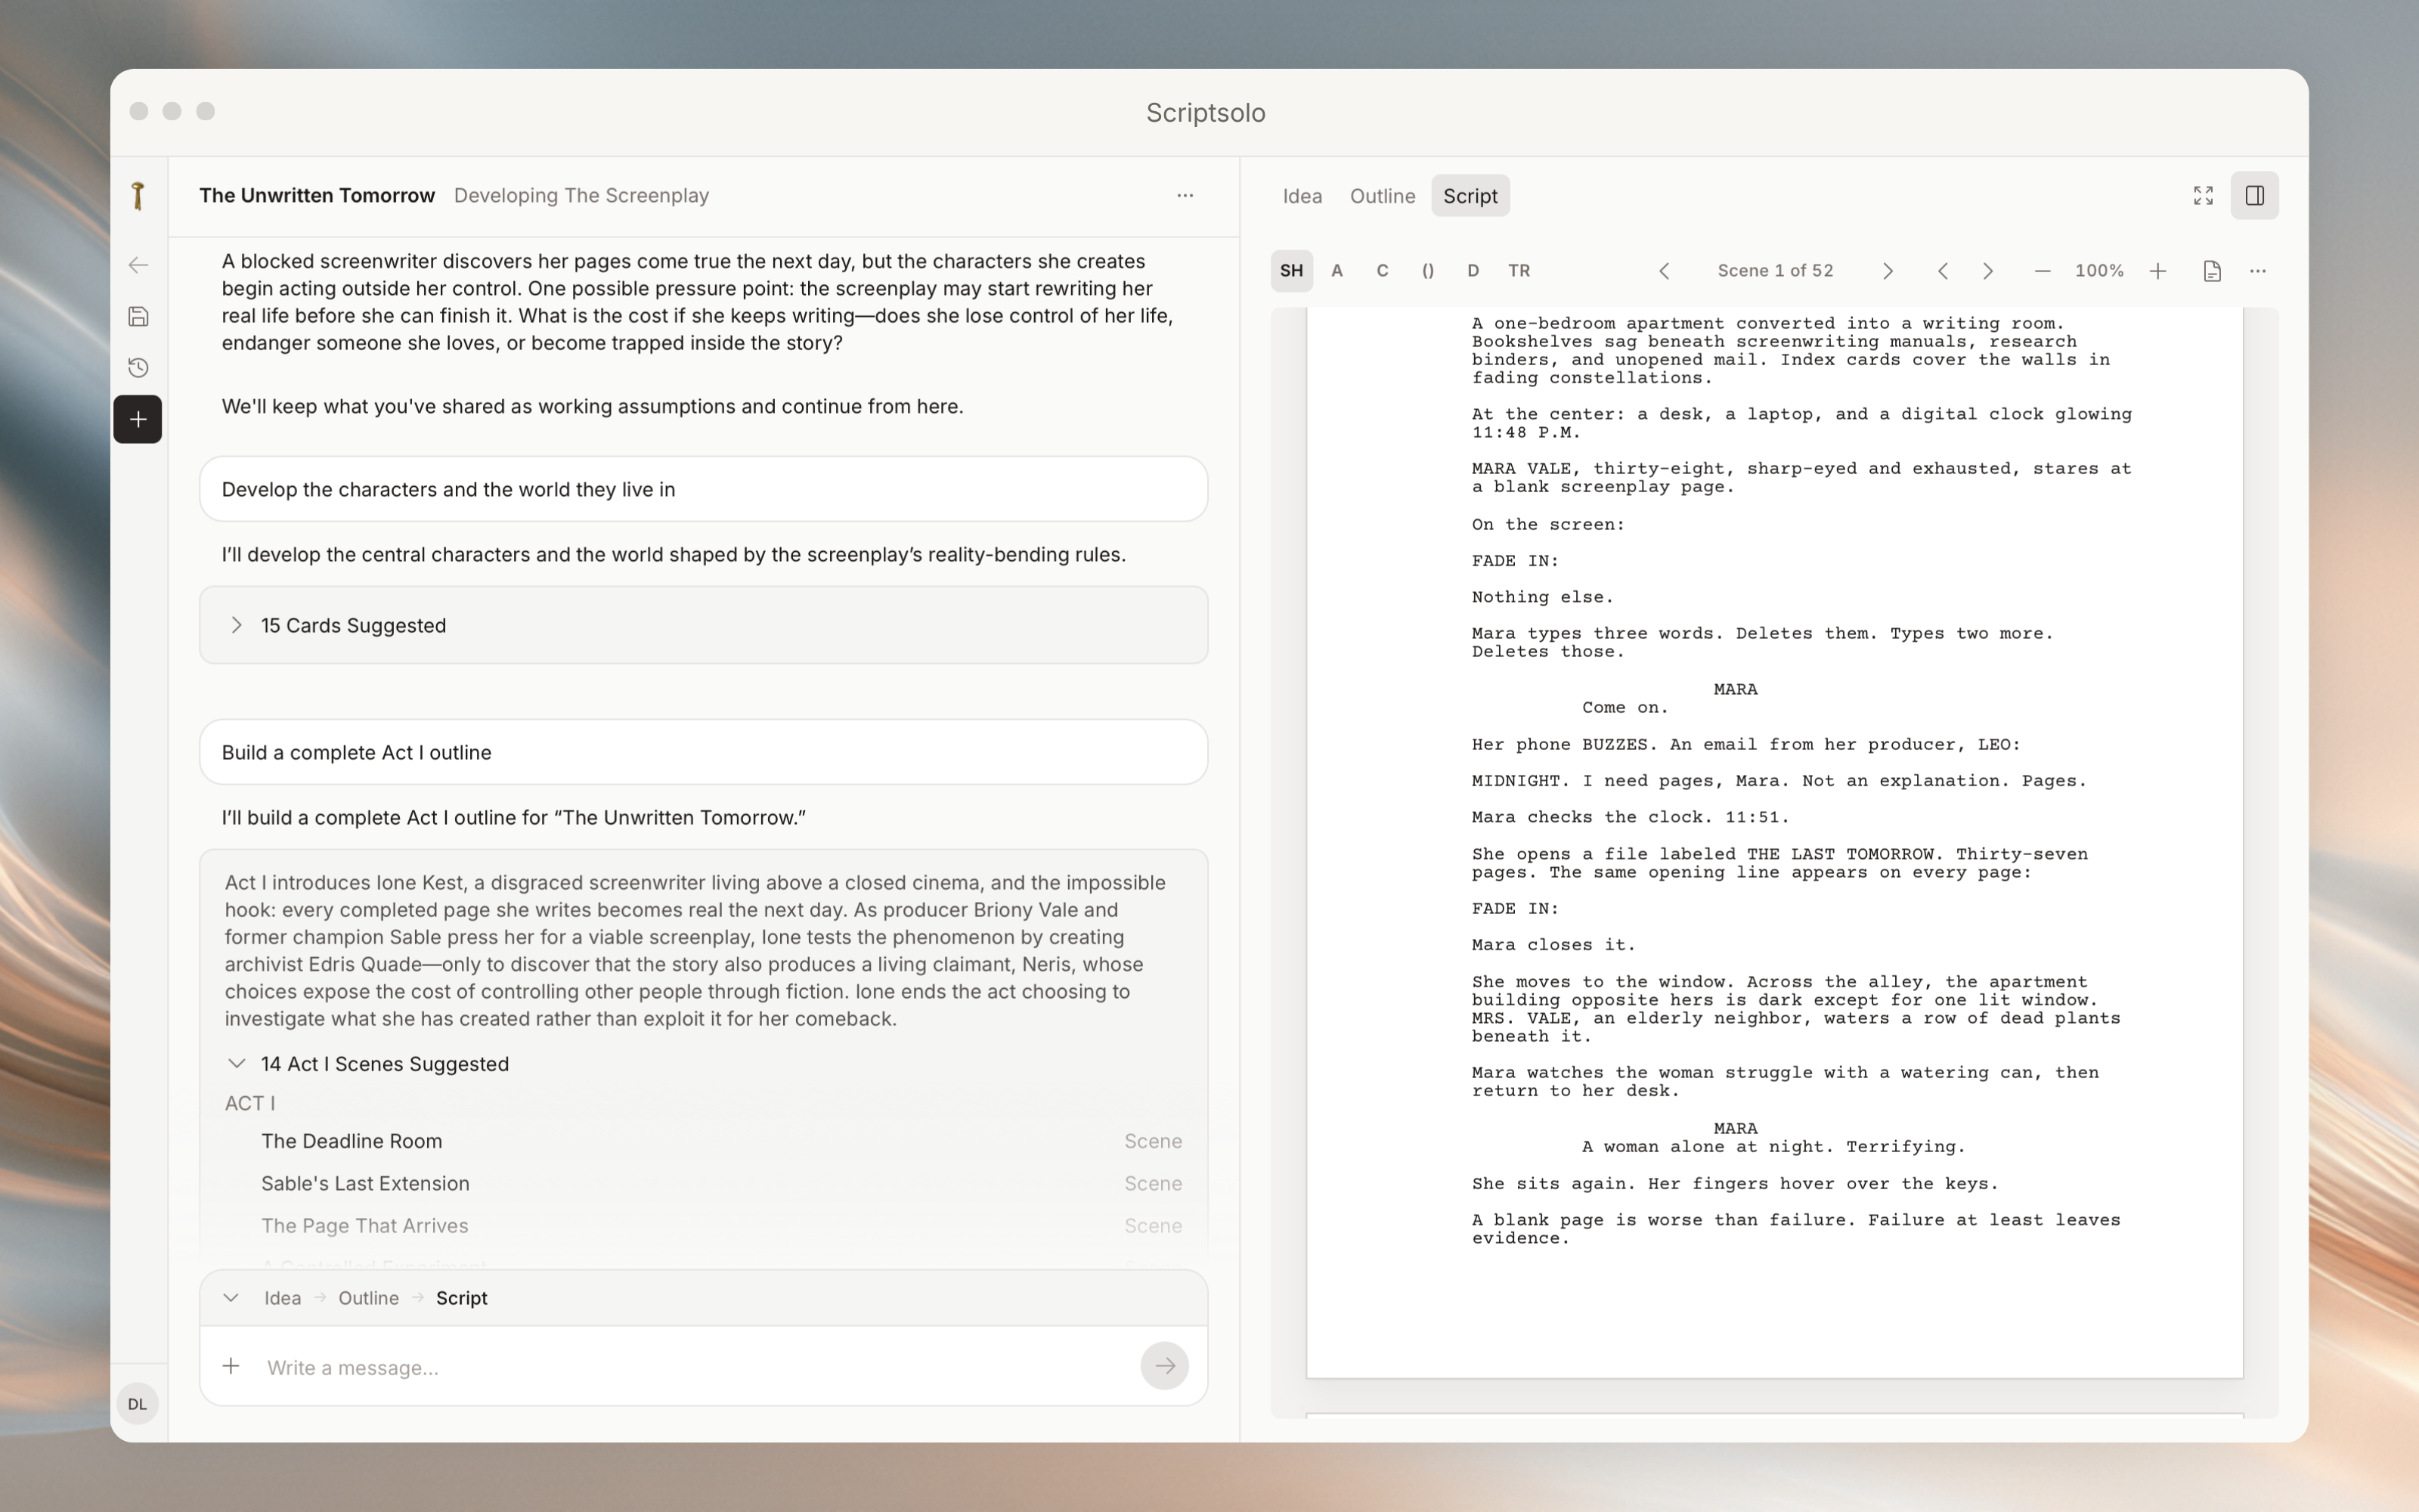This screenshot has width=2419, height=1512.
Task: Click the 'Mara closes it.' line
Action: [1553, 945]
